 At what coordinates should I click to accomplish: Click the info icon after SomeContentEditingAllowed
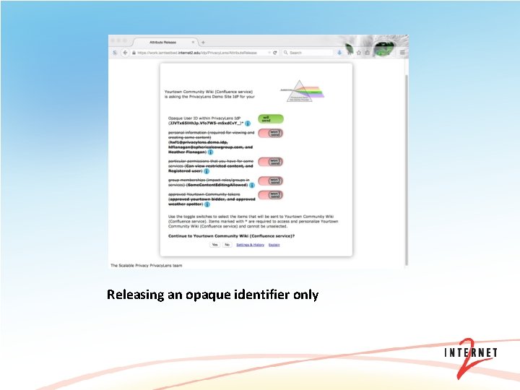(x=252, y=185)
